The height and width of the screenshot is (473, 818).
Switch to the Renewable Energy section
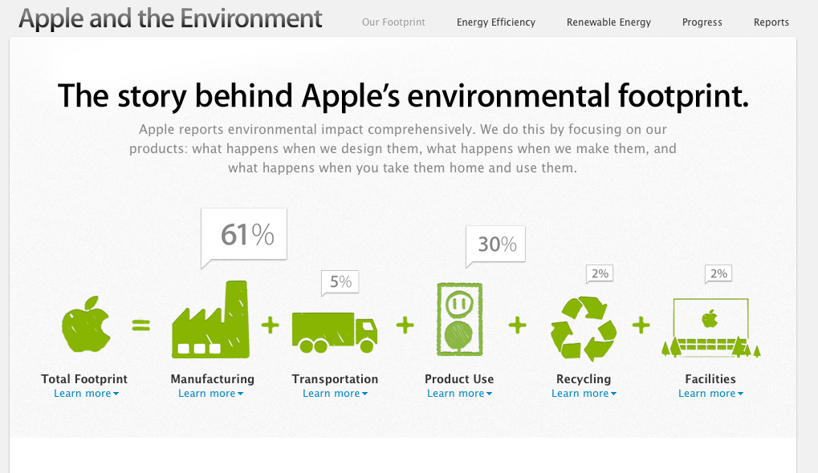[x=608, y=22]
